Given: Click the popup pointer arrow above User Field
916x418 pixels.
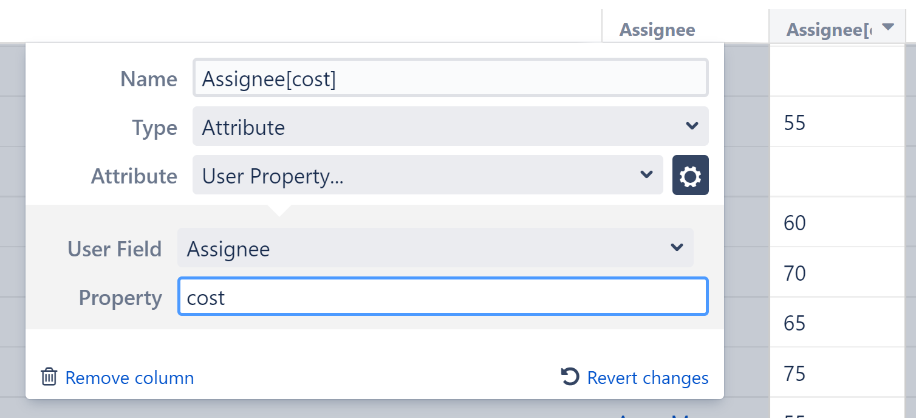Looking at the screenshot, I should [x=279, y=209].
